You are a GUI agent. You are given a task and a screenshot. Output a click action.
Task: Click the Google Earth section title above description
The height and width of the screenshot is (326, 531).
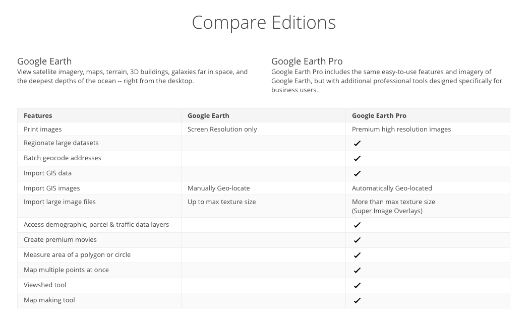[x=44, y=61]
